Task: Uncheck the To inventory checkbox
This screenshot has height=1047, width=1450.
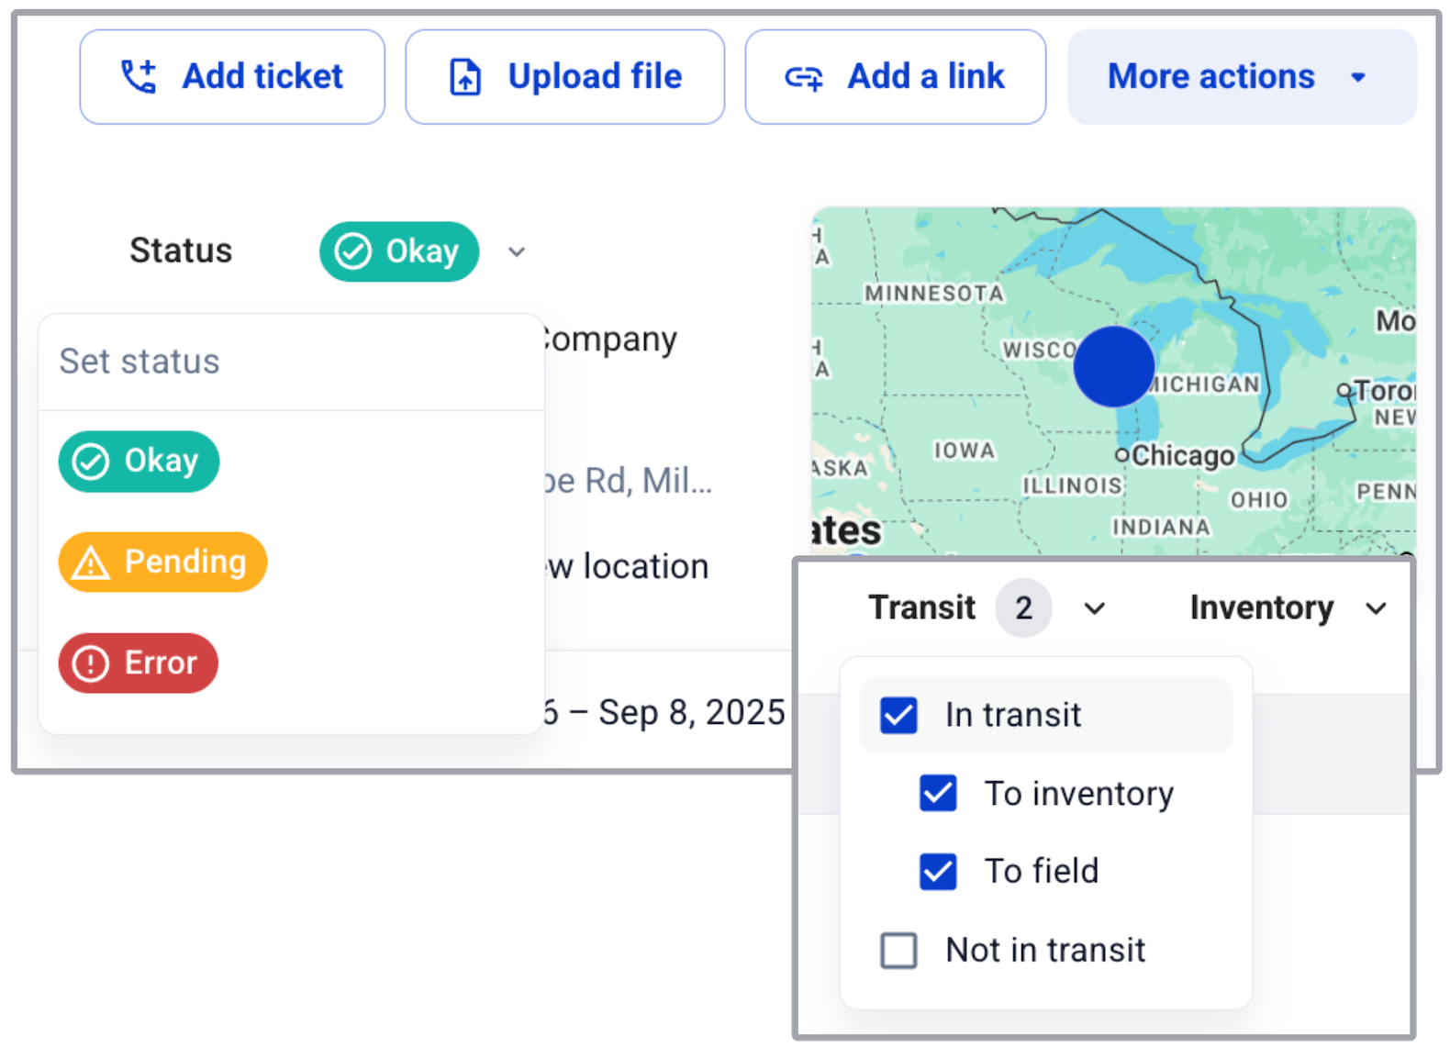Action: [938, 794]
